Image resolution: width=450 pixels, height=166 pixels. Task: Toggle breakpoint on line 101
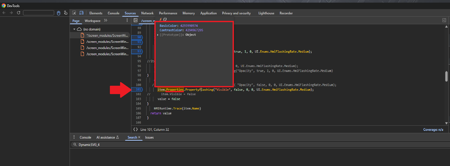coord(138,89)
